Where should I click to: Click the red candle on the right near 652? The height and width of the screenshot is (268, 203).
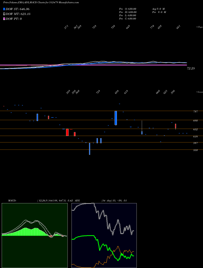[175, 126]
